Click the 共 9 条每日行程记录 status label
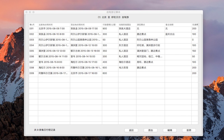 tap(45, 130)
